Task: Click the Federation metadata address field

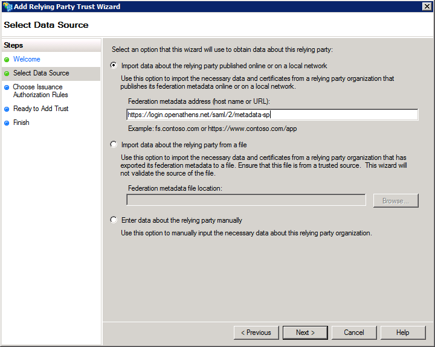Action: coord(272,115)
